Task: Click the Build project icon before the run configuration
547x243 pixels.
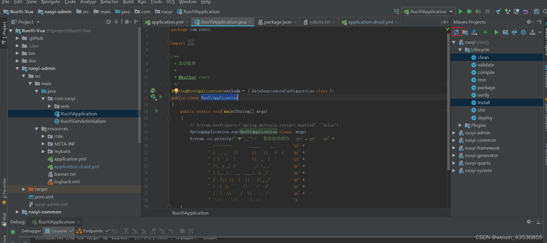Action: click(x=397, y=12)
